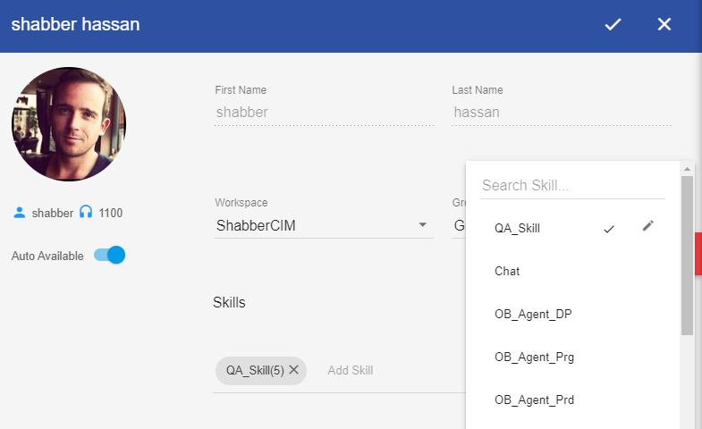
Task: Click the headset icon next to 1100
Action: coord(86,213)
